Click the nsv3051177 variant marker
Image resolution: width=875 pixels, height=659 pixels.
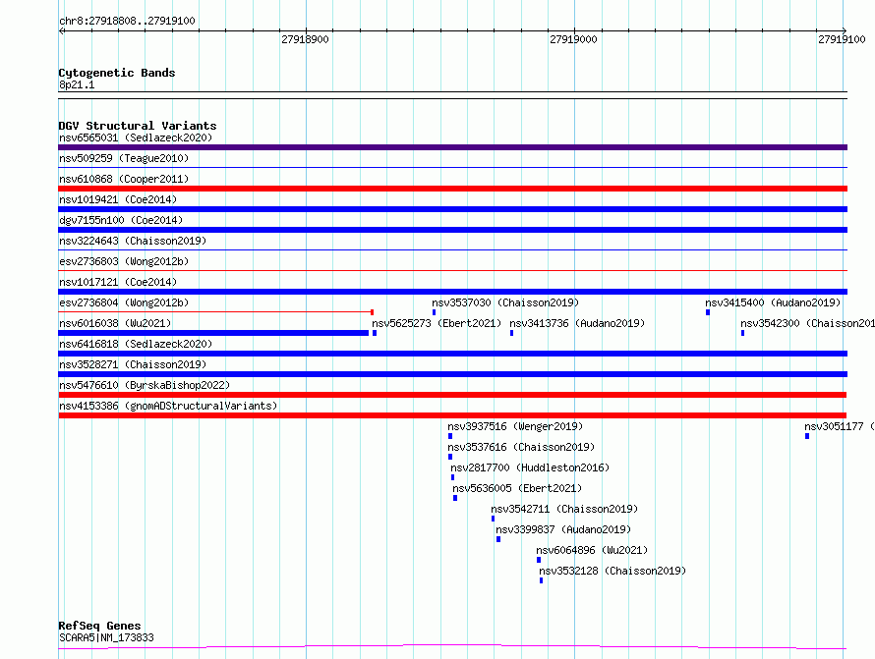click(x=807, y=436)
